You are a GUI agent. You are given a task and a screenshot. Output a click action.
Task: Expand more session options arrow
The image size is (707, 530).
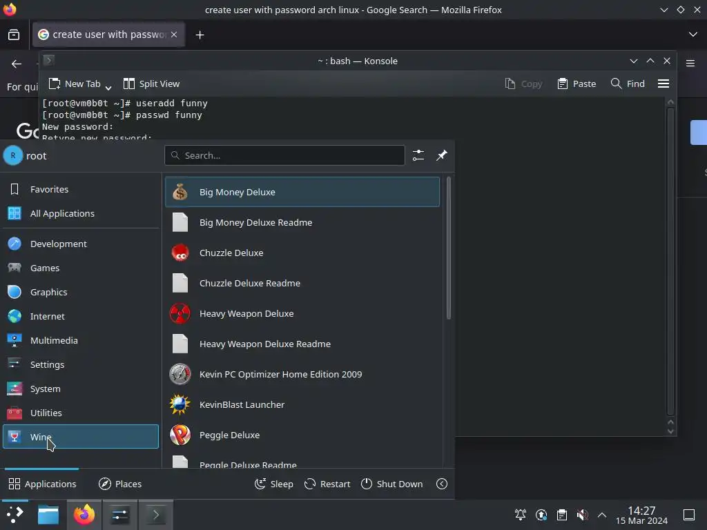point(442,484)
